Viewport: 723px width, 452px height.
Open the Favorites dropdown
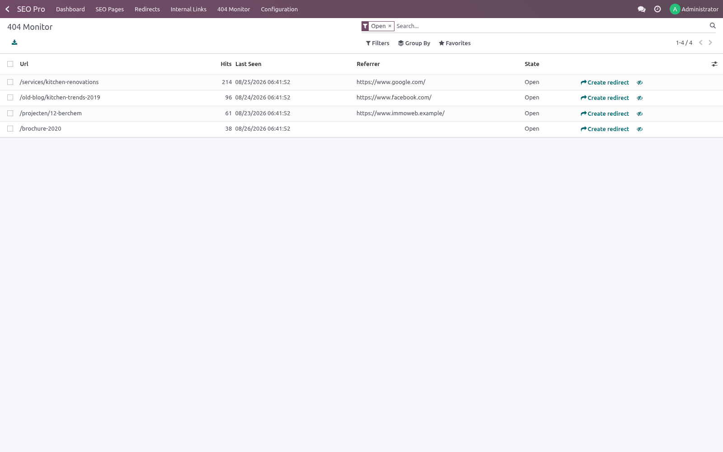tap(455, 43)
